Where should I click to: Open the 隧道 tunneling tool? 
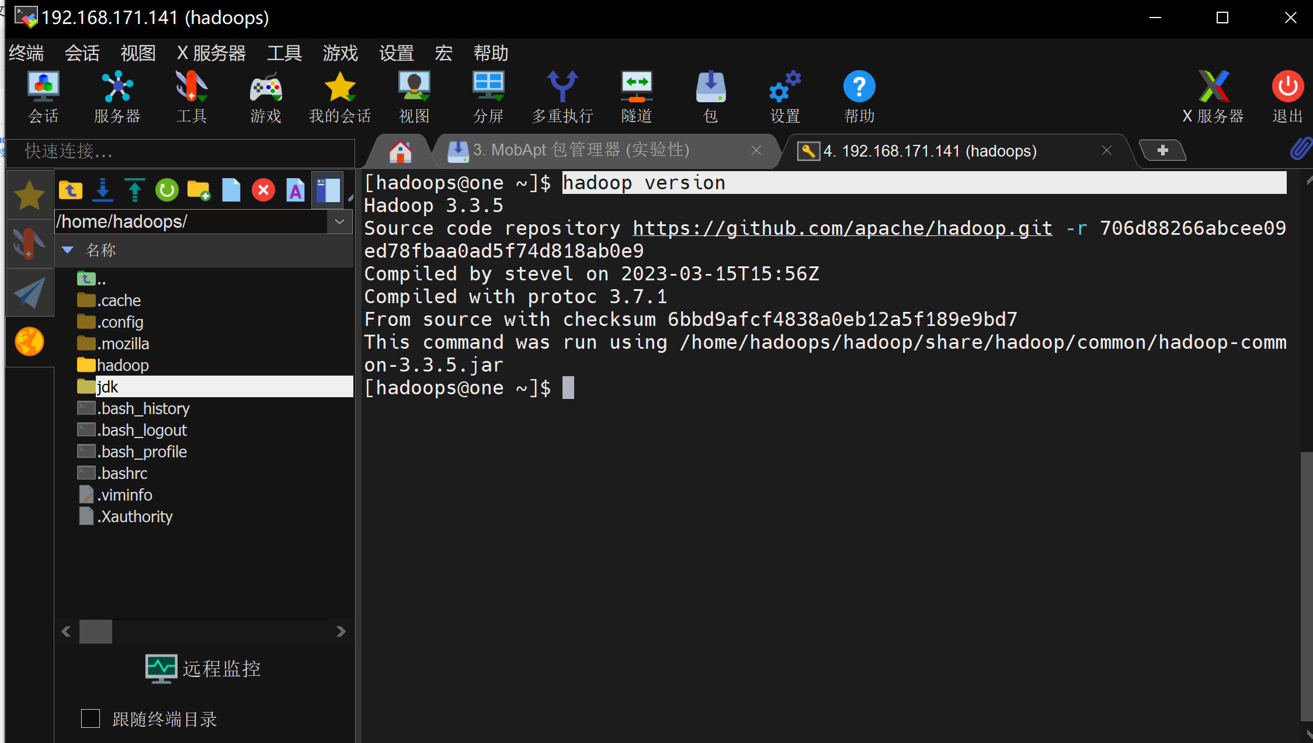point(637,96)
